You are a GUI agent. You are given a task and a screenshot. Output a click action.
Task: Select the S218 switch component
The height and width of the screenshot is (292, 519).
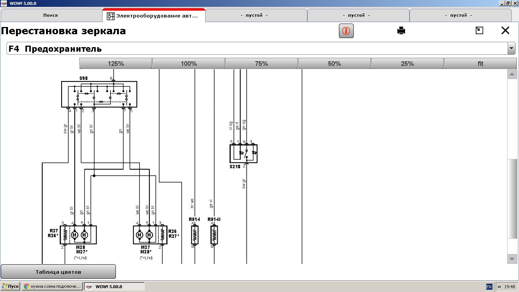244,154
